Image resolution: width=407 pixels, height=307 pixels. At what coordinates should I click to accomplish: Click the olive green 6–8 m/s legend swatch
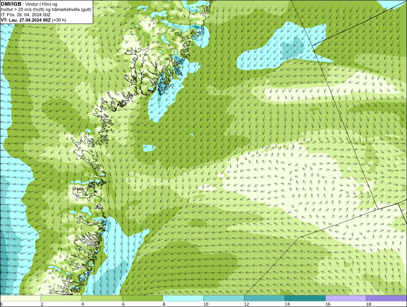[x=142, y=298]
